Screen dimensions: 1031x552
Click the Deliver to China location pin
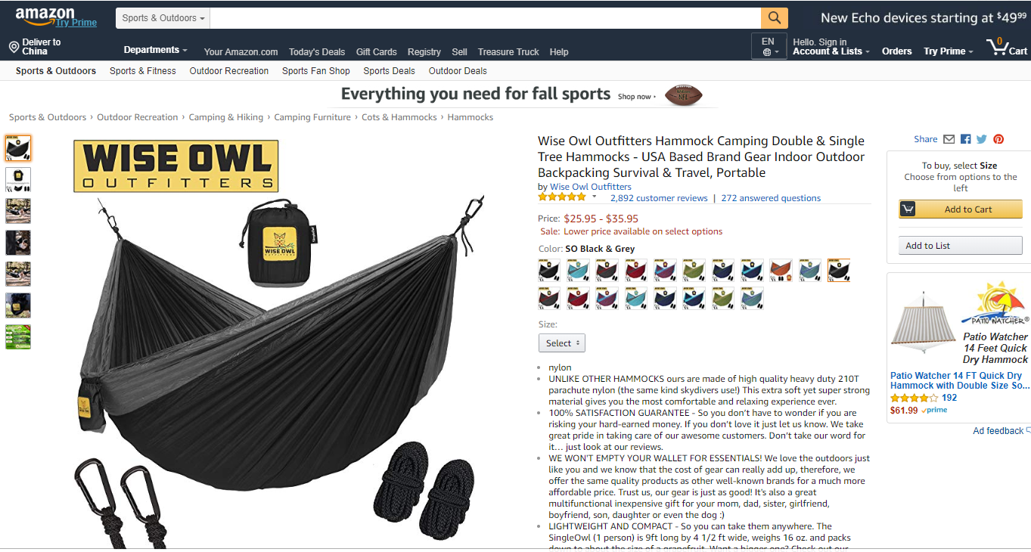click(x=14, y=47)
